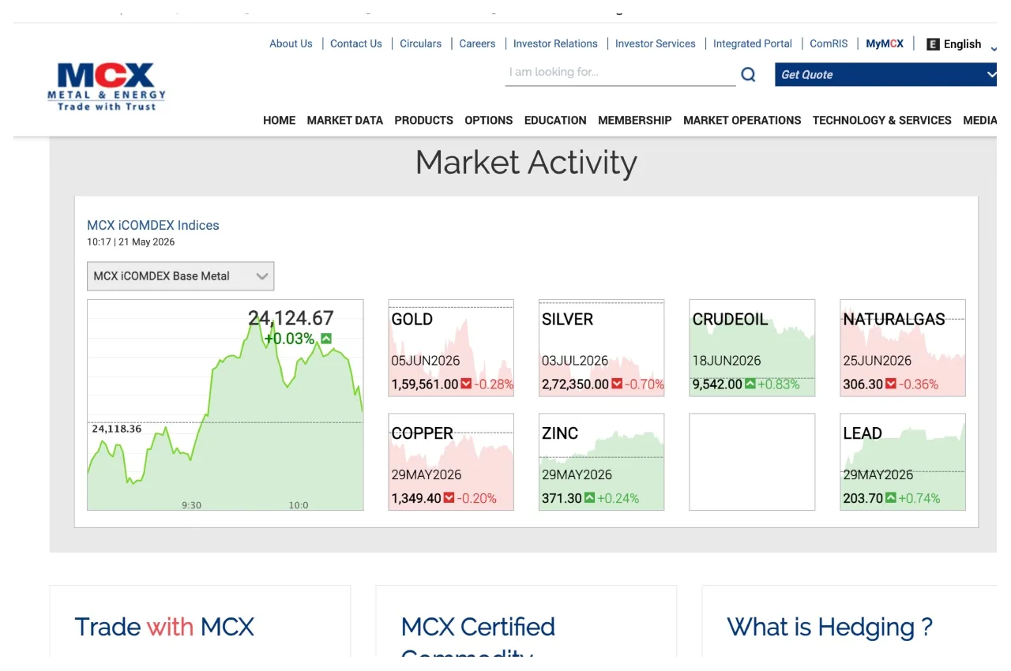Click the red down arrow beside NATURALGAS price
This screenshot has height=671, width=1011.
point(891,384)
